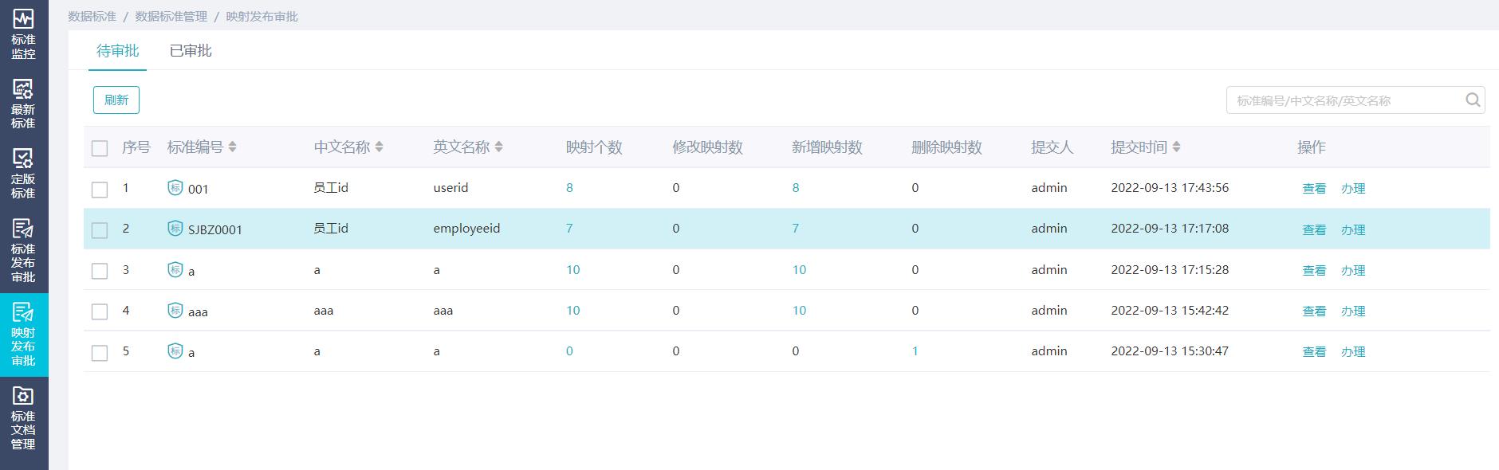Sort by 标准编号 column arrows
This screenshot has width=1499, height=470.
232,147
